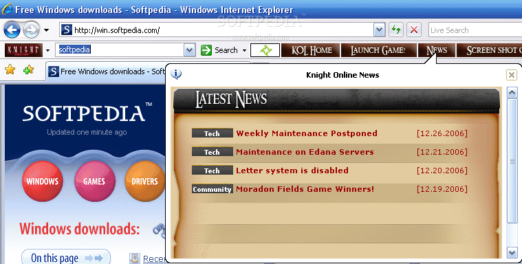
Task: Click the Tech tag beside Weekly Maintenance
Action: click(212, 133)
